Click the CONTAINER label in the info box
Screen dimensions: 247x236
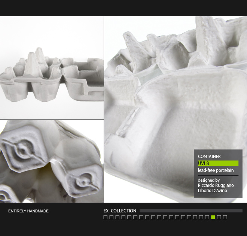tap(209, 156)
